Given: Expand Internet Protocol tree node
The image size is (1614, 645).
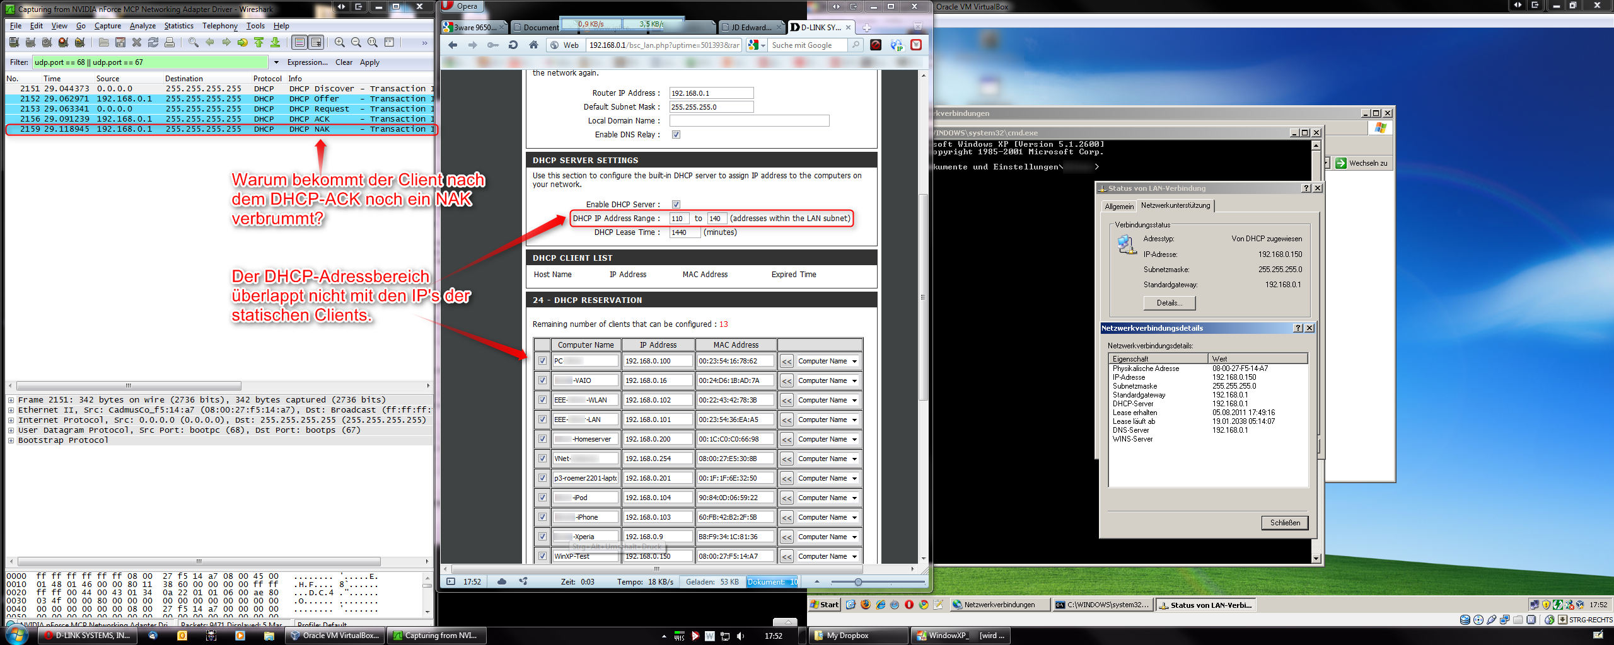Looking at the screenshot, I should [x=11, y=420].
